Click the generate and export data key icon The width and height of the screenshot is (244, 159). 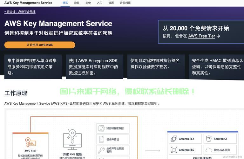point(101,150)
